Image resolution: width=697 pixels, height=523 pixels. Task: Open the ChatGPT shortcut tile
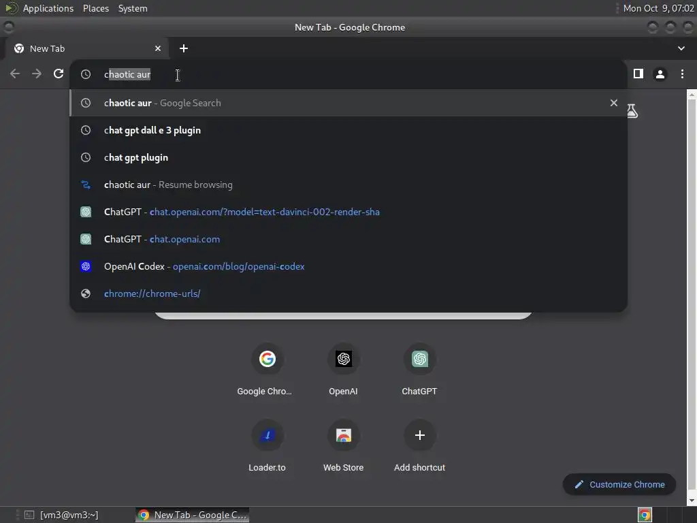click(x=419, y=370)
